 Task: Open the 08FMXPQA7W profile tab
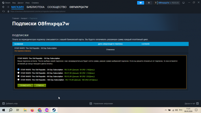coord(79,7)
